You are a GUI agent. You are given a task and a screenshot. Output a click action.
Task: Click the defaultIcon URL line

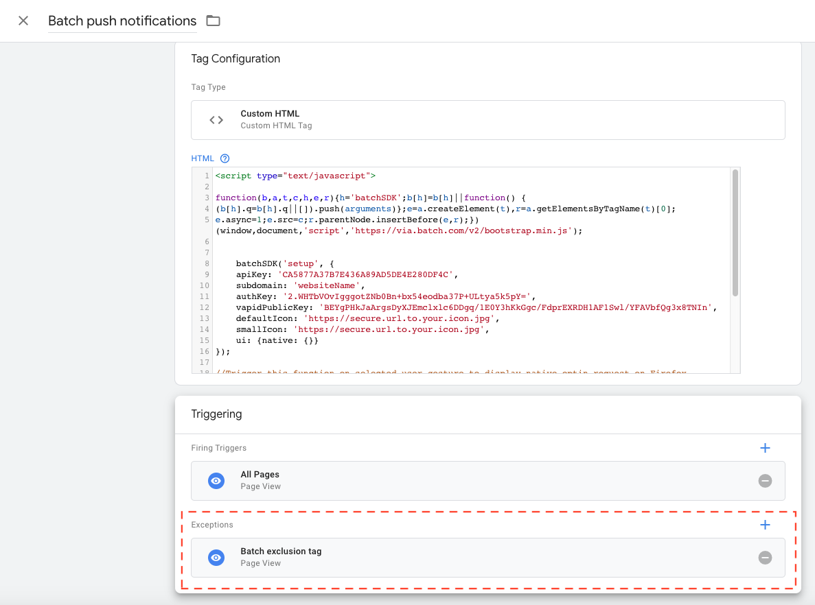point(367,318)
